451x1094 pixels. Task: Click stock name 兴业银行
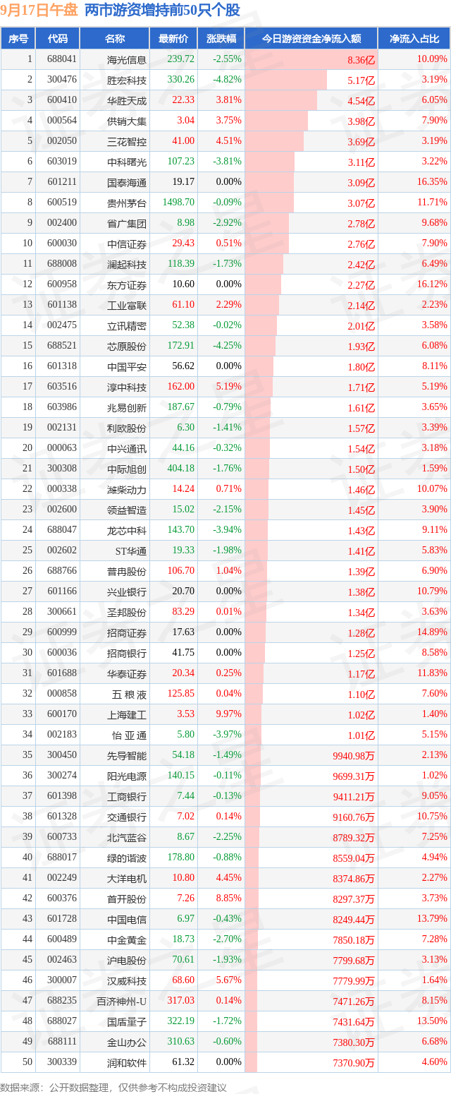pyautogui.click(x=127, y=592)
